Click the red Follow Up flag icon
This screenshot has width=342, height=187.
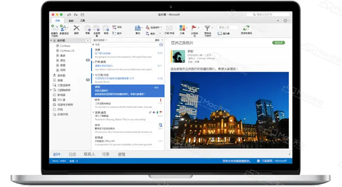(x=194, y=28)
